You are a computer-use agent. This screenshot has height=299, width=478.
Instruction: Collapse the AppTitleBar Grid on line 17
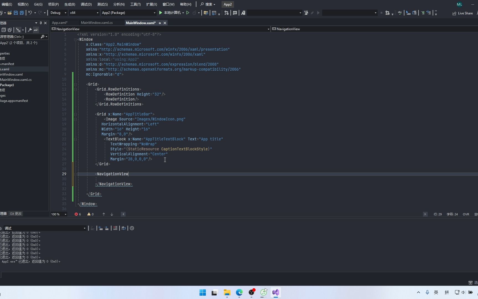coord(75,114)
